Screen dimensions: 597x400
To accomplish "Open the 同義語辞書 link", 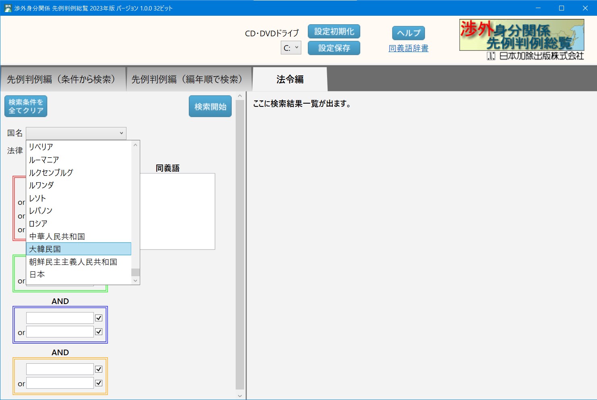I will click(408, 48).
